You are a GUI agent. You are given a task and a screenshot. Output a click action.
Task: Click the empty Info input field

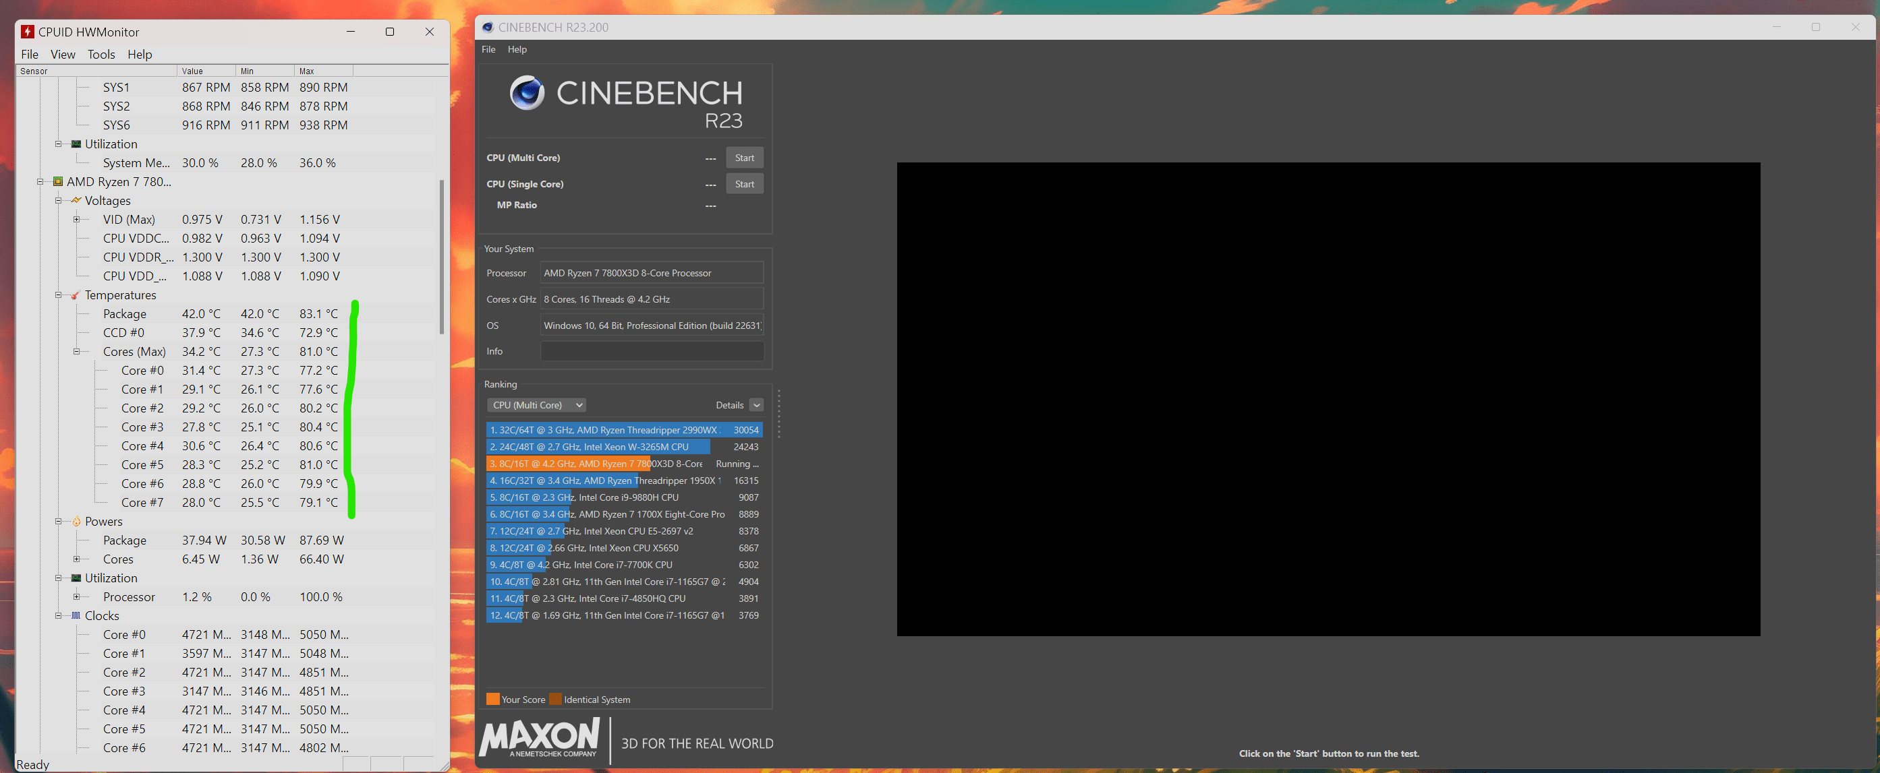[x=652, y=350]
